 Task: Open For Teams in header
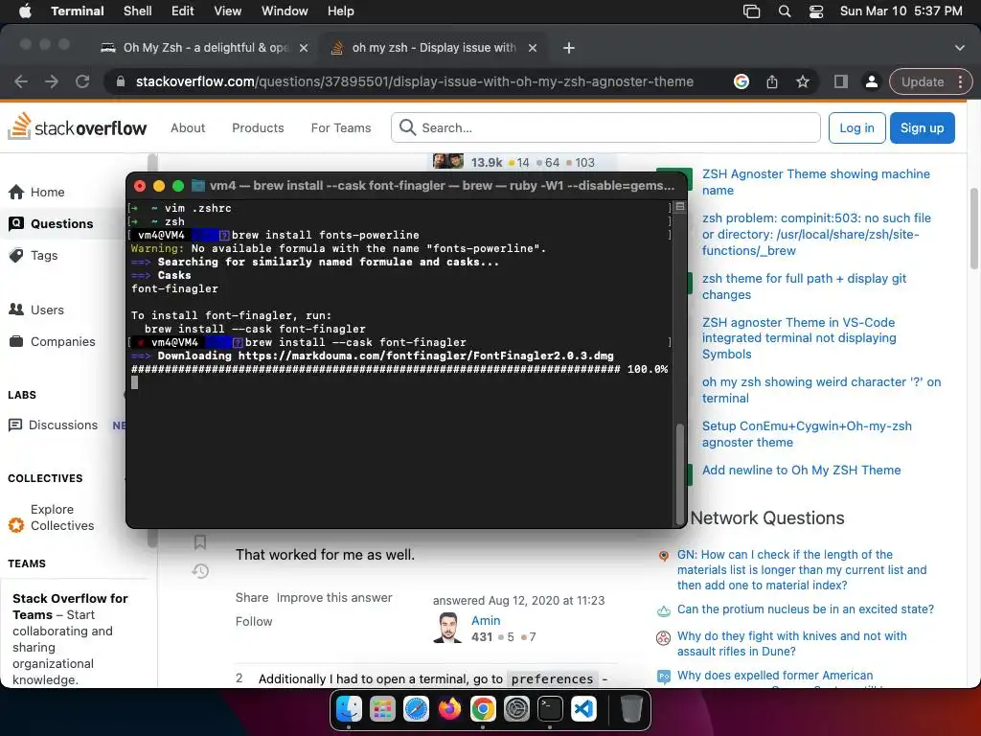341,127
